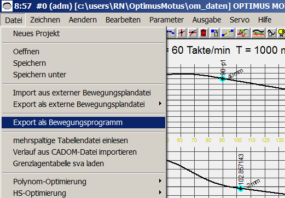285x198 pixels.
Task: Open the Datei menu
Action: point(14,20)
